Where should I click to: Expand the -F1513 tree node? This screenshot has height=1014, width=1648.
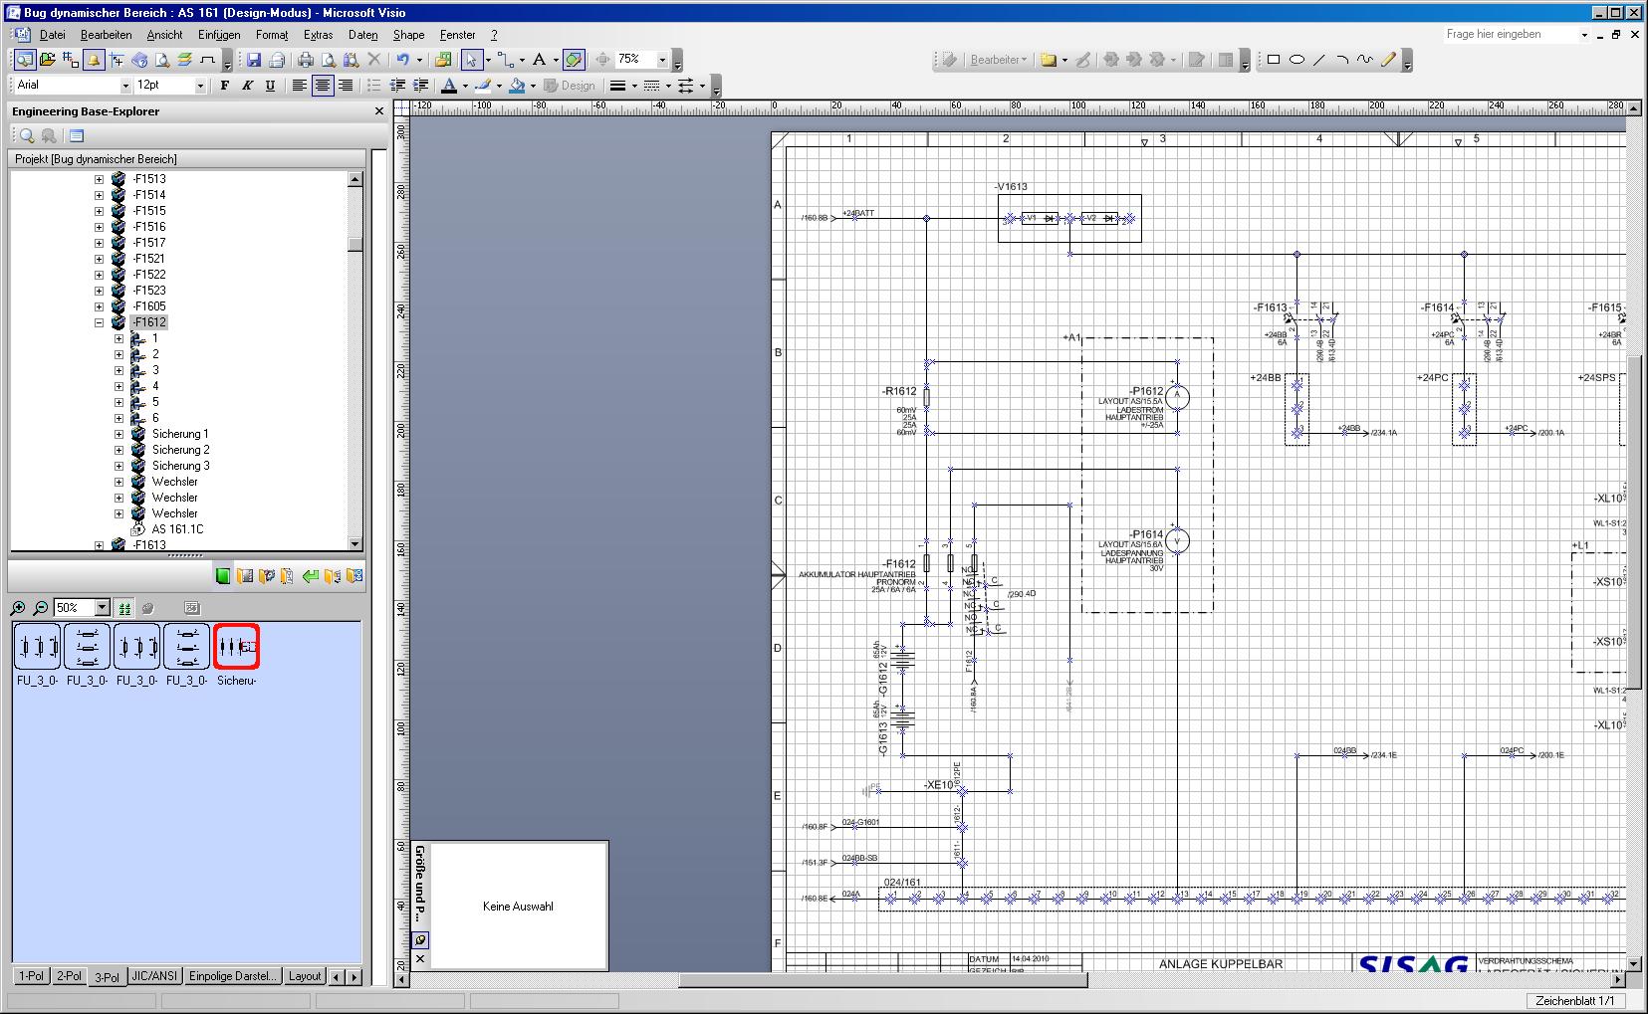pos(99,179)
